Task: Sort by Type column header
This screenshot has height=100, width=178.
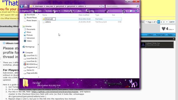Action: [97, 15]
